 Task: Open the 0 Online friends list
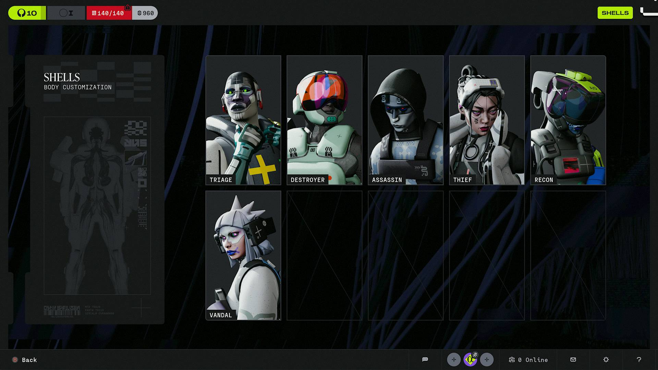coord(528,360)
